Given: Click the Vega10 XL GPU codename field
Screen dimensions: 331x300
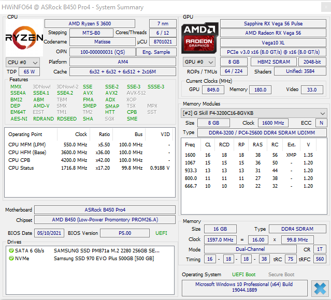Looking at the screenshot, I should [x=273, y=42].
